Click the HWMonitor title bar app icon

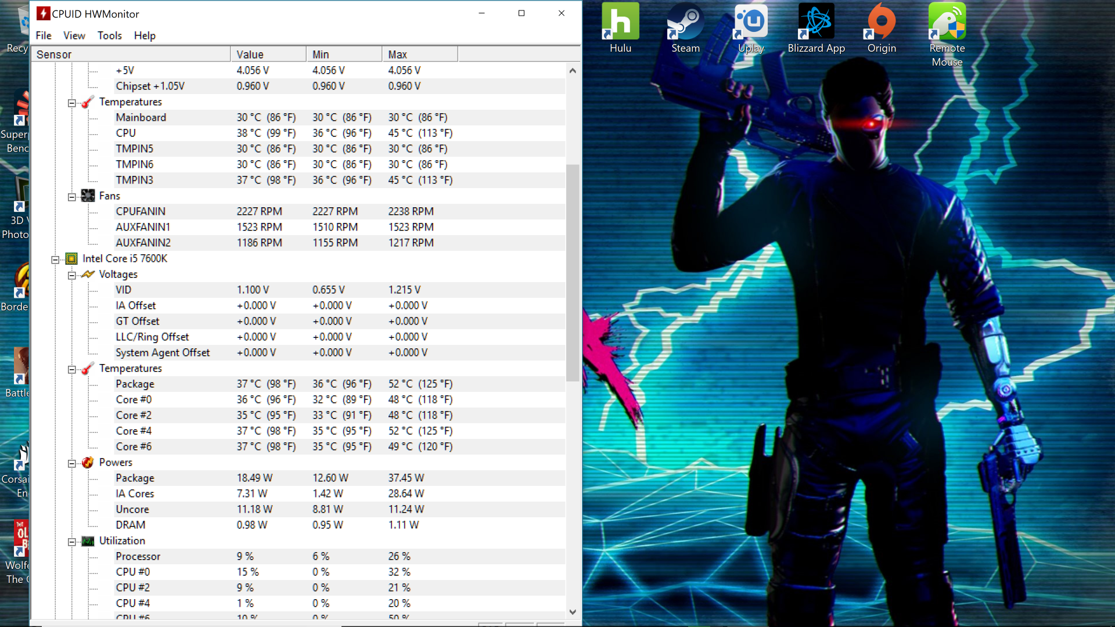tap(43, 13)
